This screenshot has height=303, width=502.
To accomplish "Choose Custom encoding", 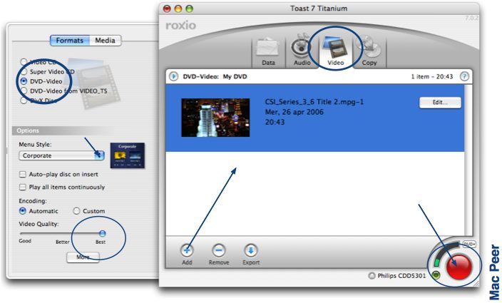I will click(76, 211).
